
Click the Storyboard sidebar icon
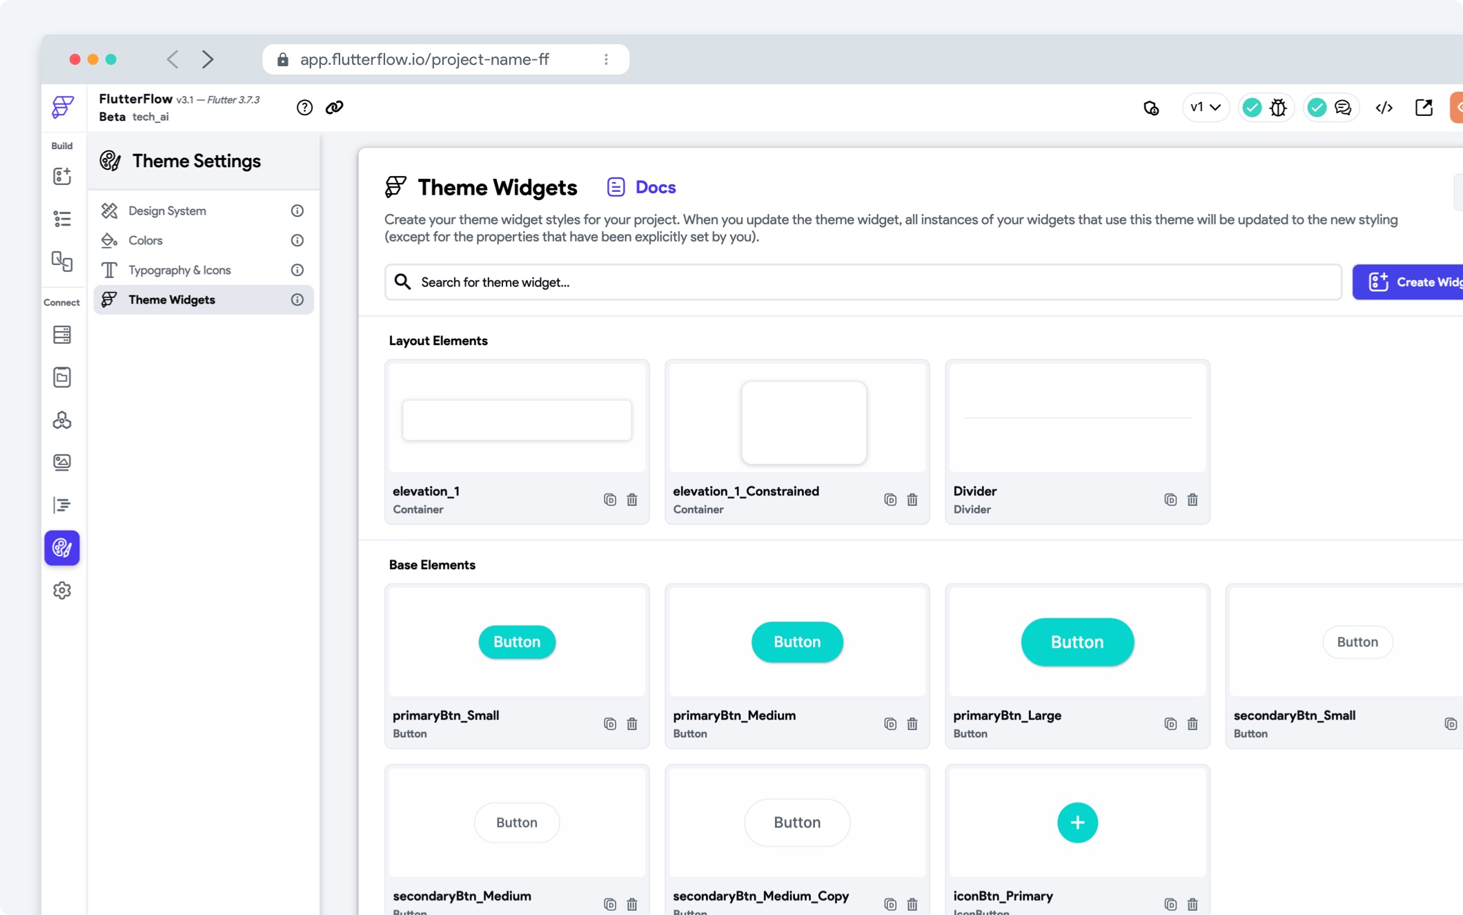[62, 262]
